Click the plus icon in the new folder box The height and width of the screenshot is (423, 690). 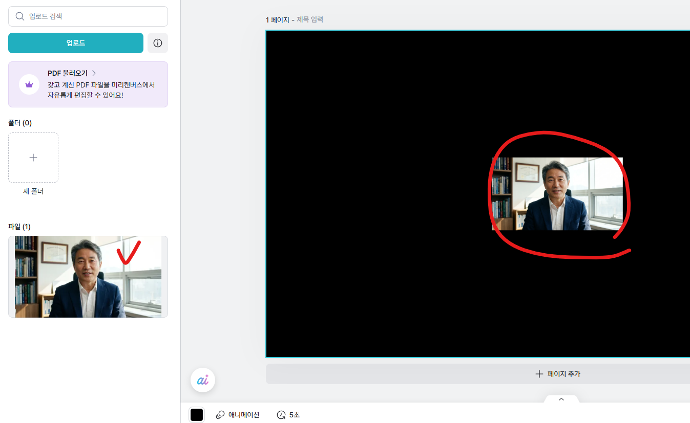point(33,158)
